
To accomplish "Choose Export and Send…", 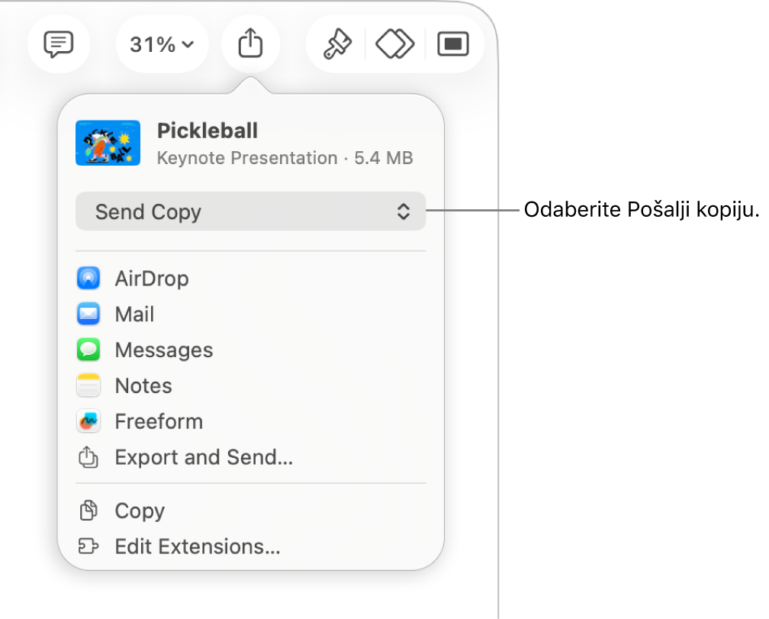I will point(250,457).
